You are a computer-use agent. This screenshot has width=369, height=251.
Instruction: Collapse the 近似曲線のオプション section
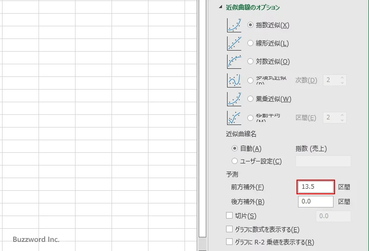[220, 7]
